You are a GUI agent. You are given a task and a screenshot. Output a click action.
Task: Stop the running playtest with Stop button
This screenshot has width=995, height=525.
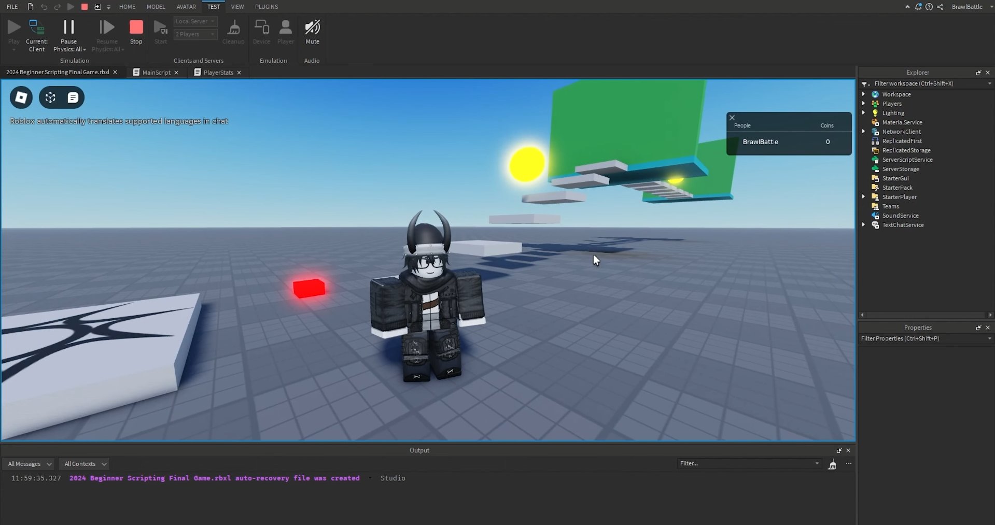[136, 32]
